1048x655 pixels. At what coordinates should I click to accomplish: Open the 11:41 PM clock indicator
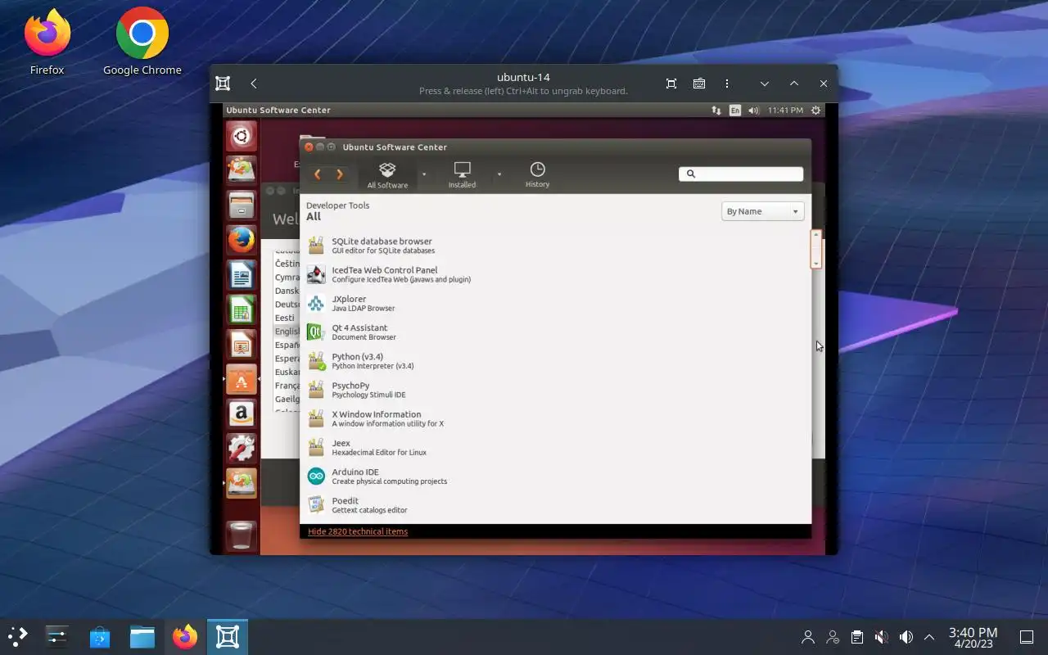(785, 110)
